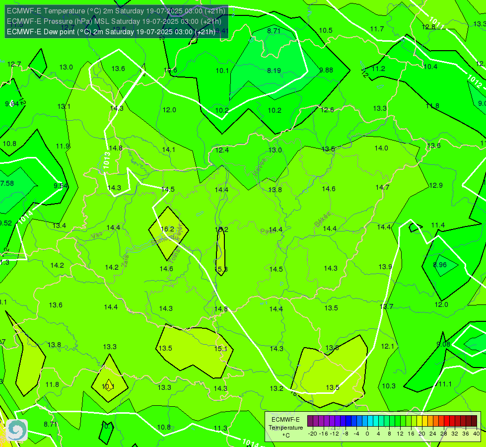Click the 11.4 temperature value
Viewport: 486px width, 447px height.
point(438,225)
